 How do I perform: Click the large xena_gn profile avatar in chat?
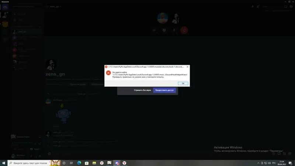tap(51, 65)
